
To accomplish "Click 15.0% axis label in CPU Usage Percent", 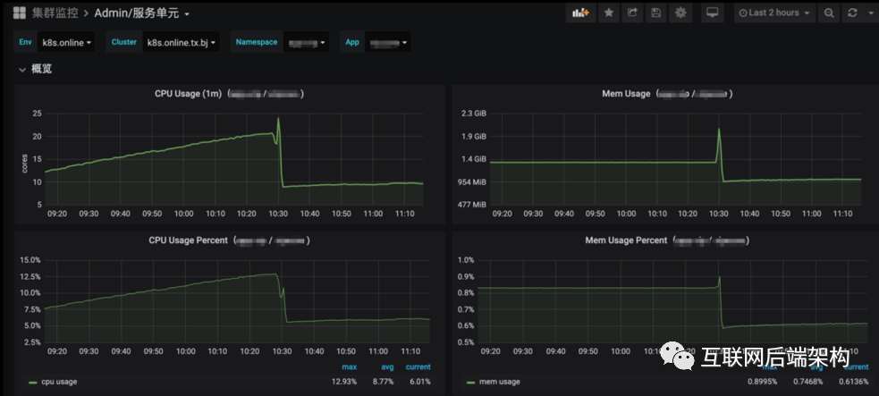I will point(30,260).
